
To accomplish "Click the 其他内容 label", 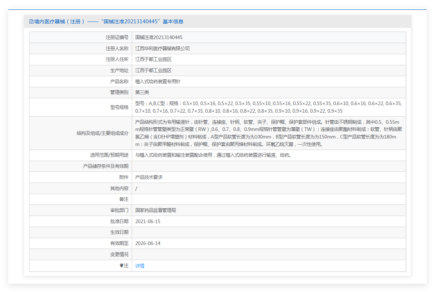I will 119,188.
